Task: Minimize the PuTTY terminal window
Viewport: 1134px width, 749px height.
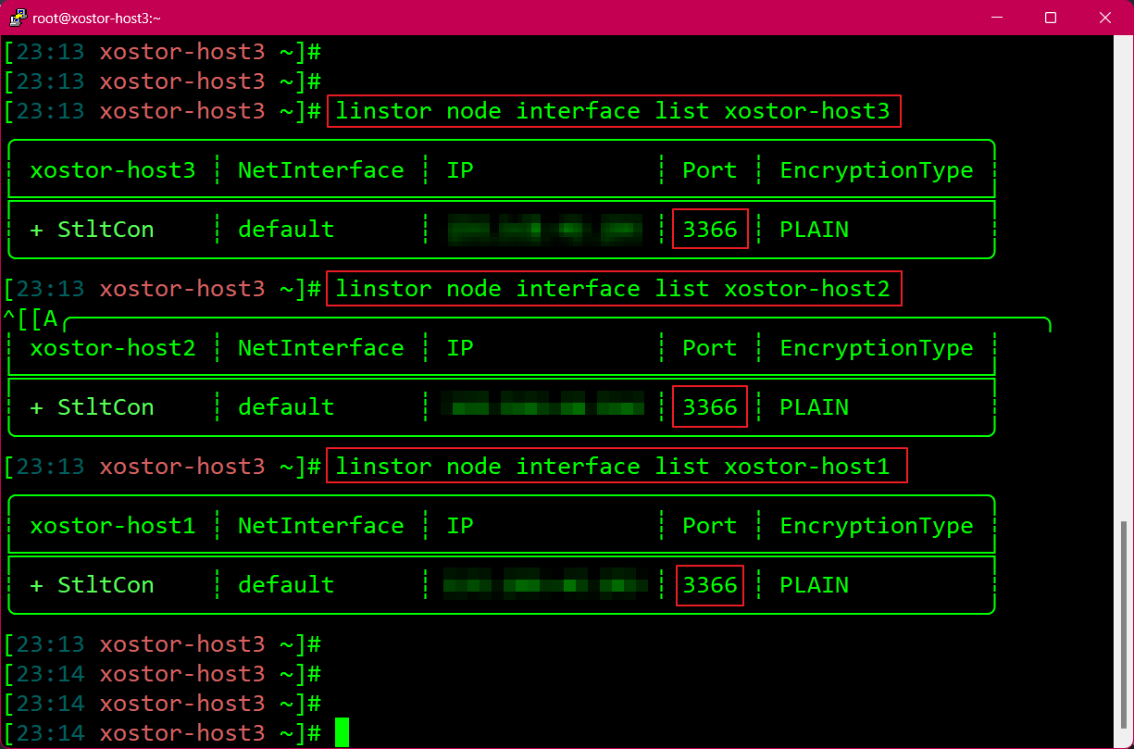Action: tap(997, 18)
